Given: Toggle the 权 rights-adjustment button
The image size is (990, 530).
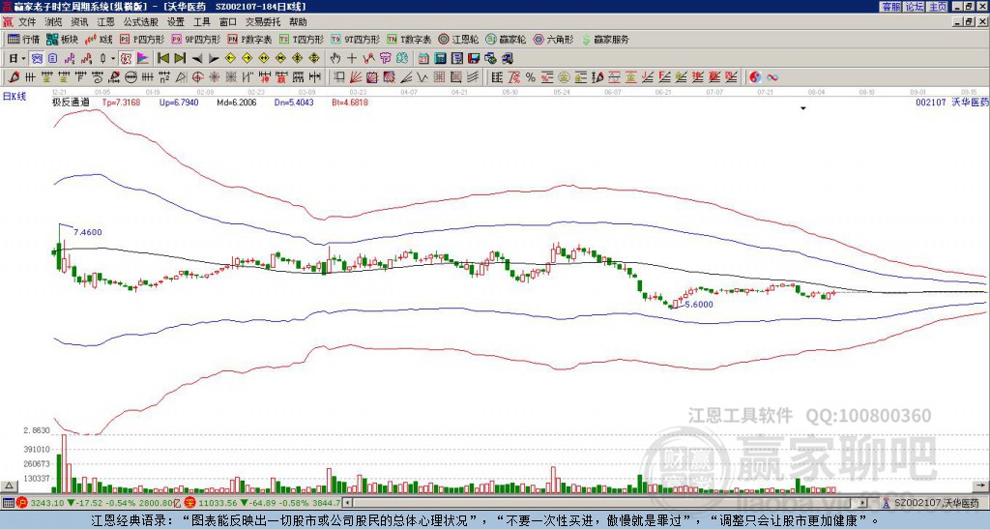Looking at the screenshot, I should tap(126, 59).
